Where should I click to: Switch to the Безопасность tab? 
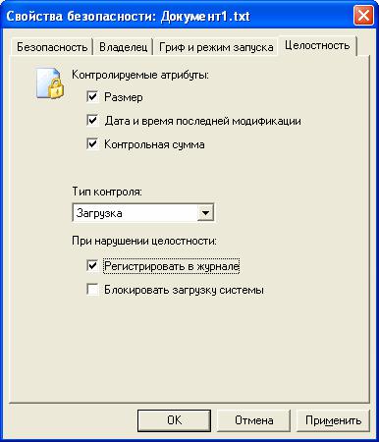click(52, 47)
